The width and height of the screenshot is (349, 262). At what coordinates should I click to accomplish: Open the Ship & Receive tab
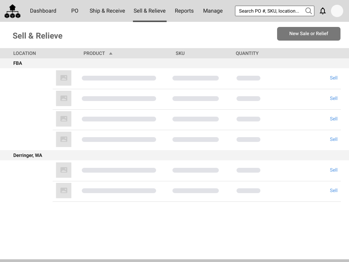[107, 11]
